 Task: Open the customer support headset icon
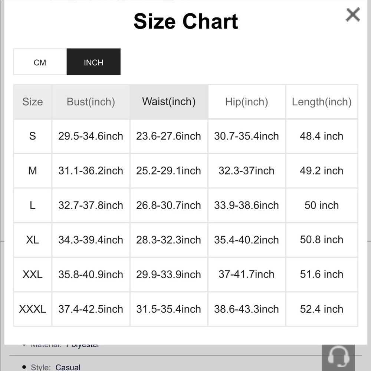tap(338, 358)
